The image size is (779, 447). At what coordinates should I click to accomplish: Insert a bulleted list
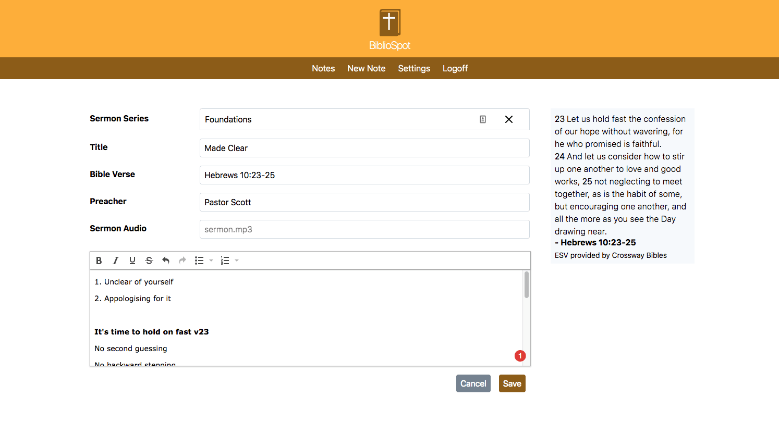click(x=199, y=260)
